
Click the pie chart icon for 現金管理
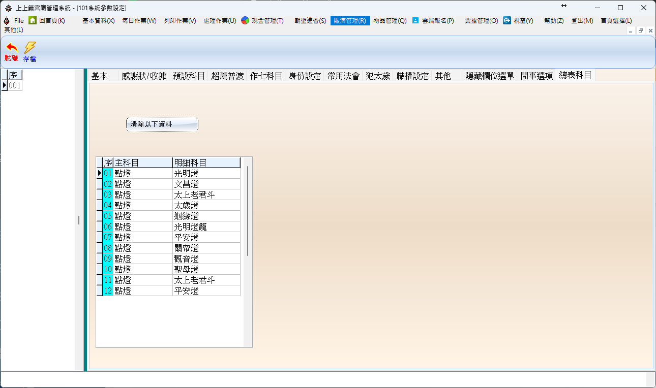pos(245,20)
